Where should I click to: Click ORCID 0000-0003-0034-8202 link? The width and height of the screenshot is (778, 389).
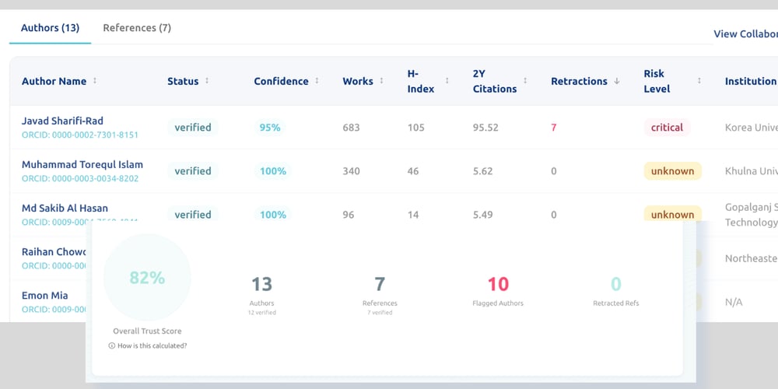click(x=79, y=178)
